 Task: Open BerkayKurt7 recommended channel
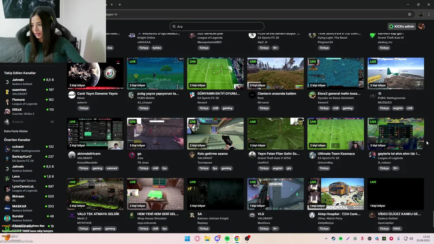click(29, 159)
